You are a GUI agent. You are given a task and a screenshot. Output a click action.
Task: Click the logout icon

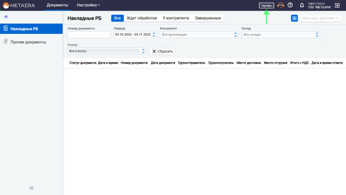(337, 5)
